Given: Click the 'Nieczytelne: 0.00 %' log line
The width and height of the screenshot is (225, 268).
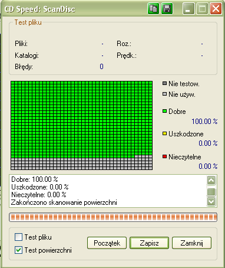Looking at the screenshot, I should [39, 195].
